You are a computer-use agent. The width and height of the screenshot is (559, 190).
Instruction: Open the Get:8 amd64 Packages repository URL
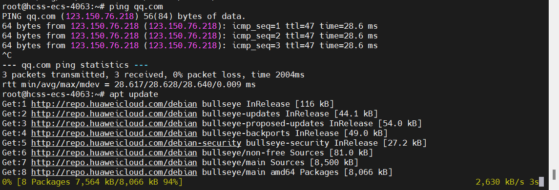point(114,172)
